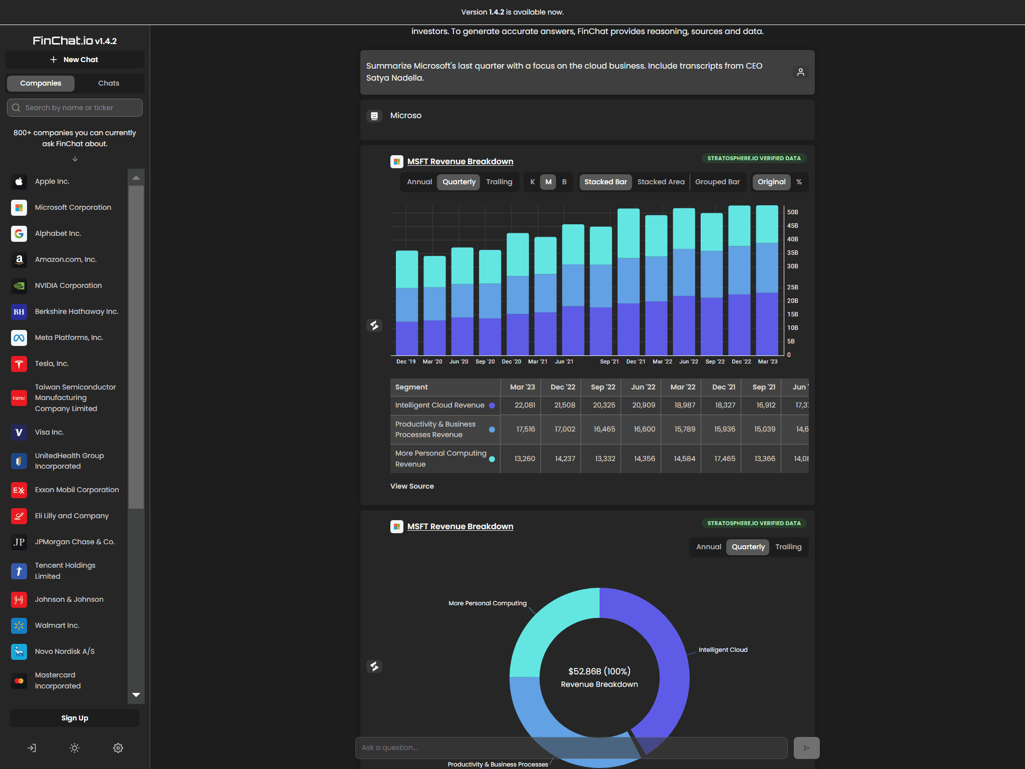Click the Stratosphere icon beside the donut chart

374,666
